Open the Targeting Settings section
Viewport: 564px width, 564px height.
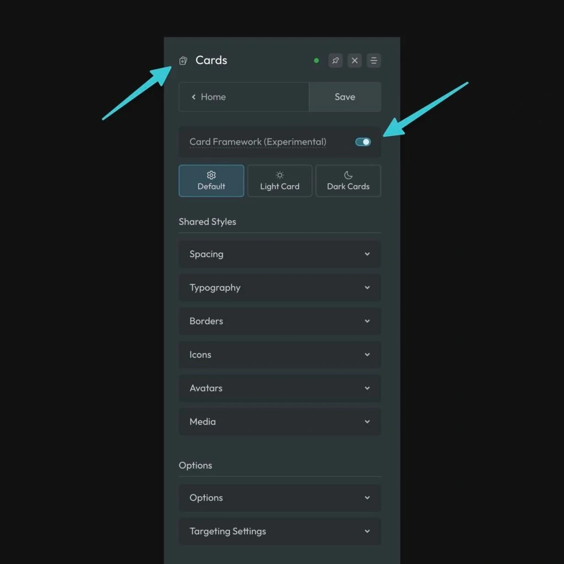point(279,531)
